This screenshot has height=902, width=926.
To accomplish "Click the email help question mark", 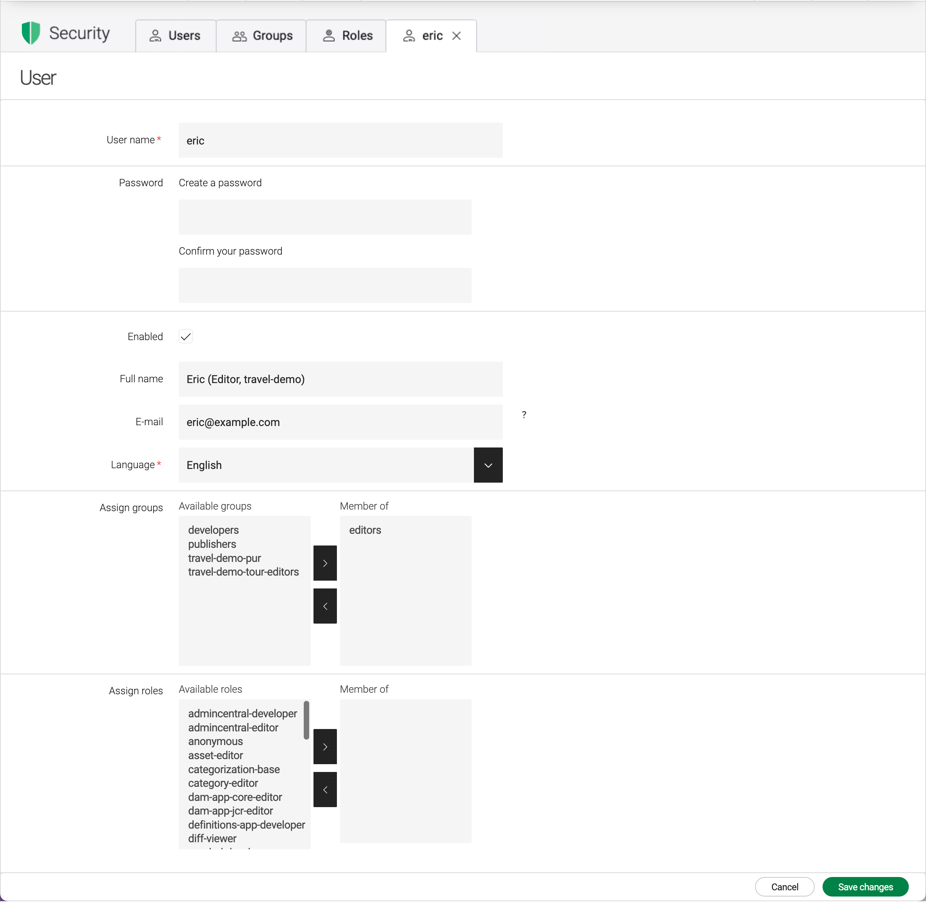I will [x=522, y=415].
